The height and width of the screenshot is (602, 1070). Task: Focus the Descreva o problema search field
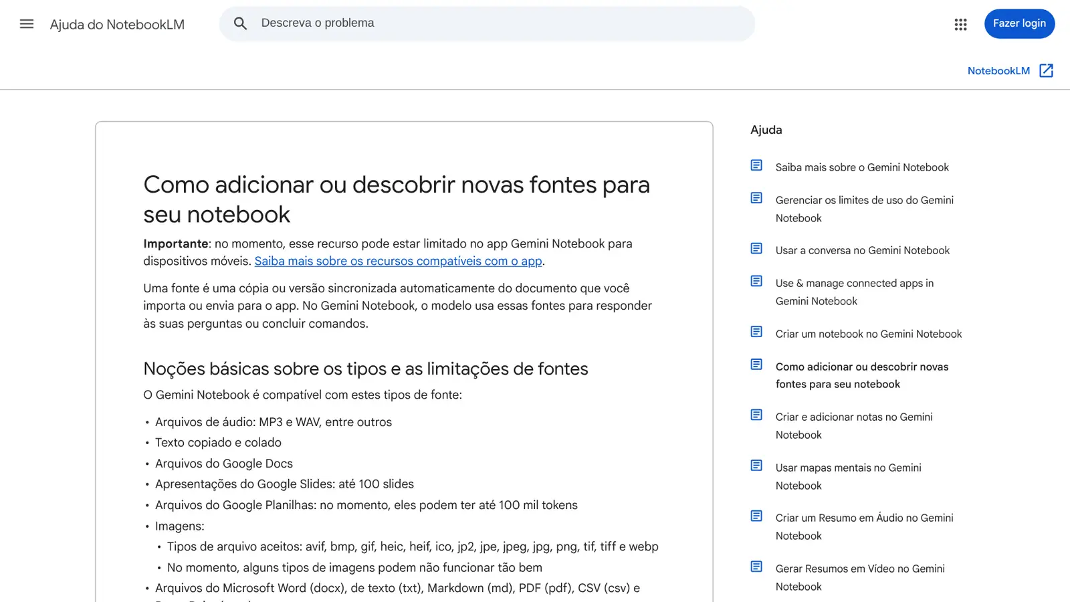tap(487, 23)
